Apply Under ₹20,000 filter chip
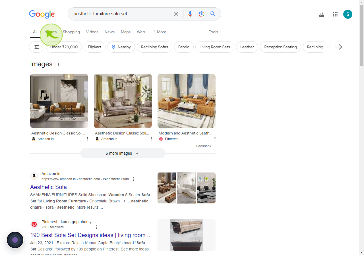The image size is (364, 255). (x=64, y=47)
